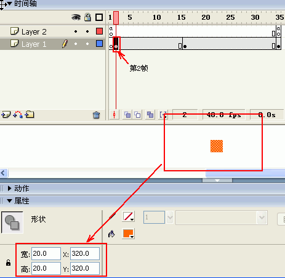Enable Onion Skin Outlines

(137, 115)
